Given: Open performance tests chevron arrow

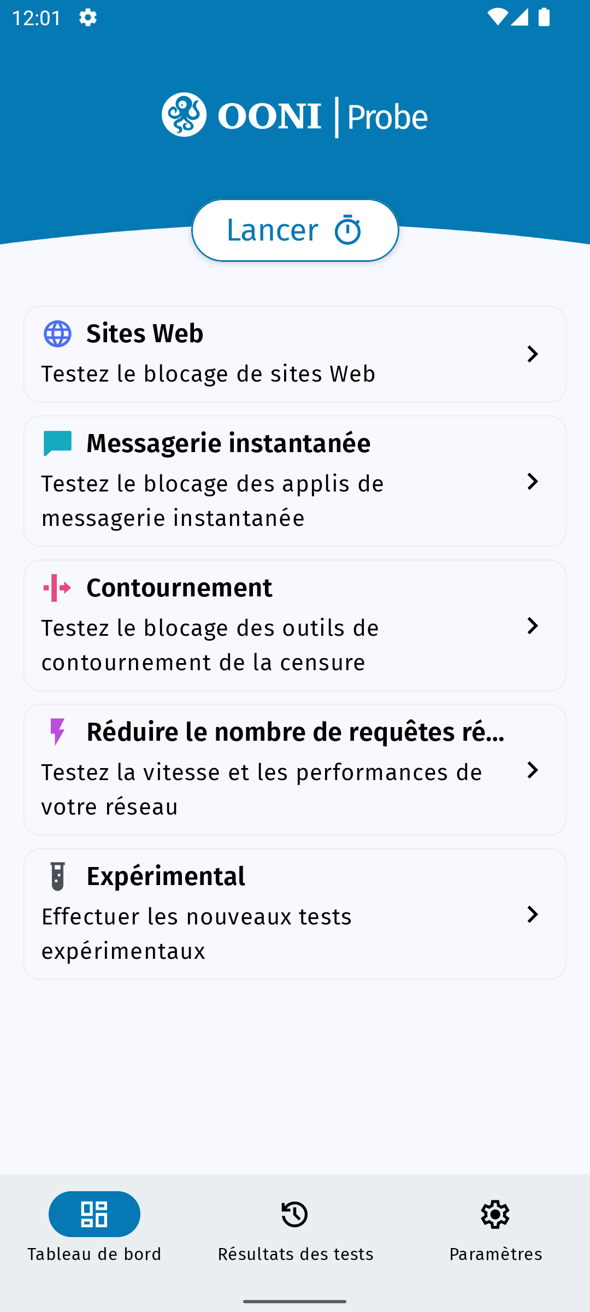Looking at the screenshot, I should tap(532, 770).
